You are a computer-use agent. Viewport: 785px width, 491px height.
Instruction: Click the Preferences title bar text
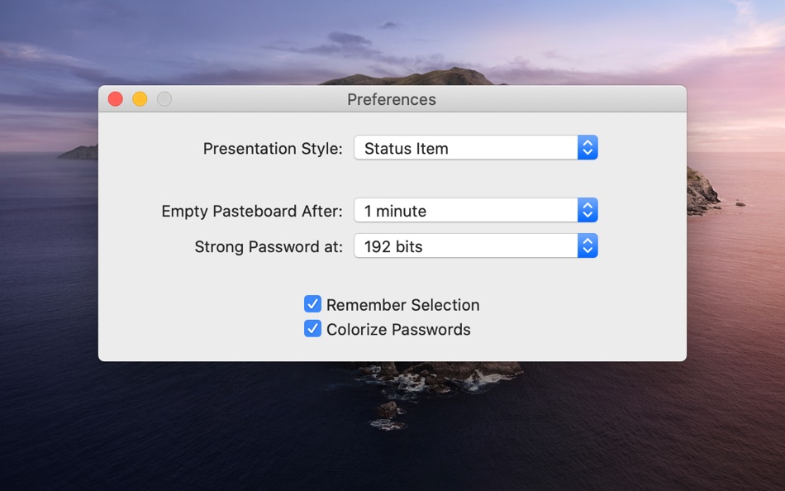tap(391, 99)
